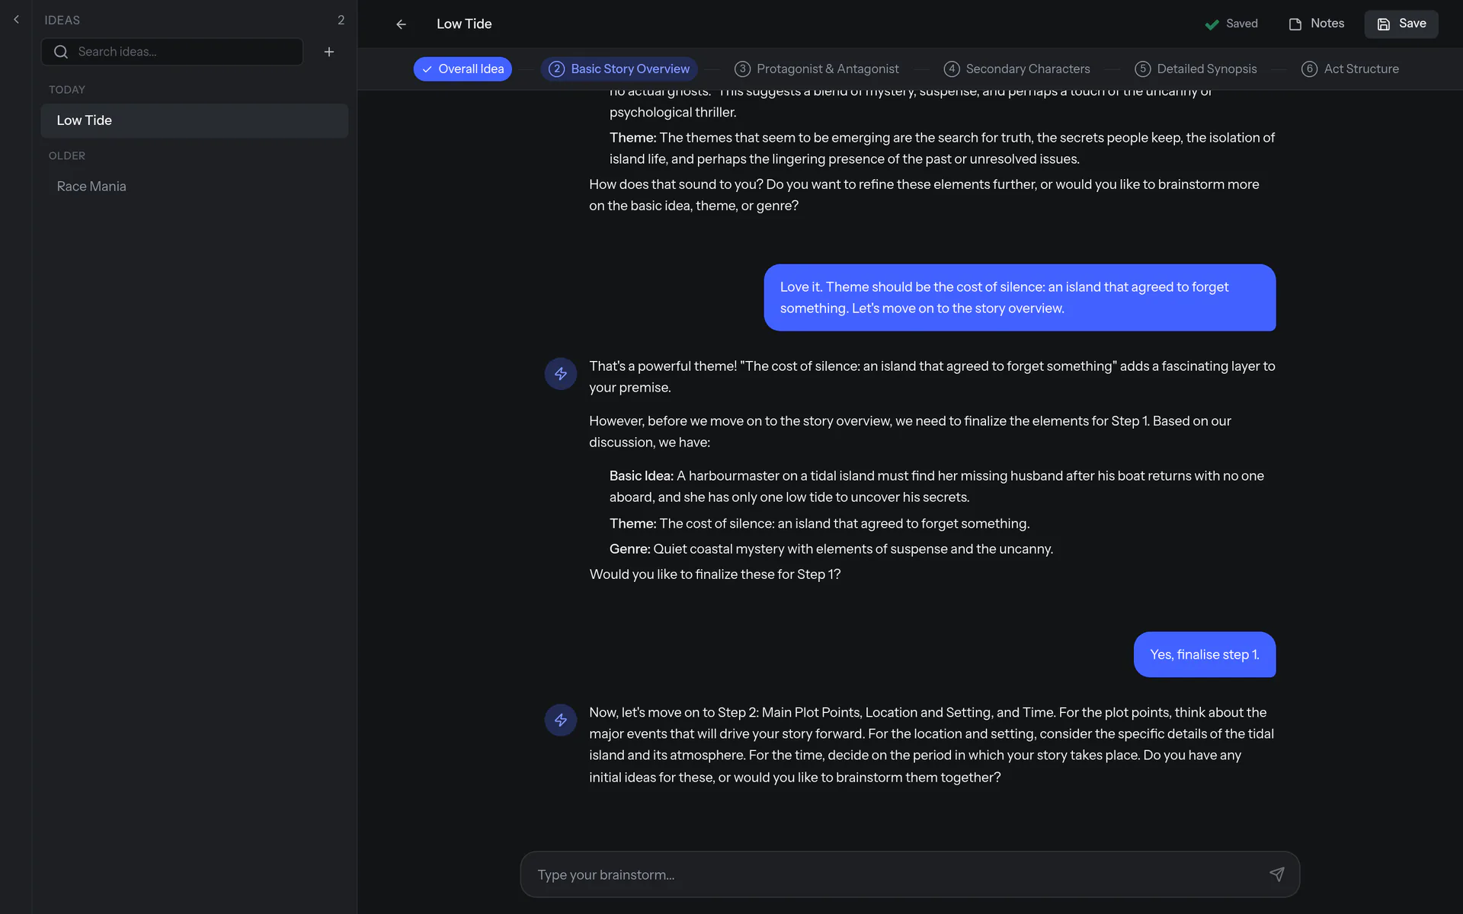Open the Race Mania idea

194,187
